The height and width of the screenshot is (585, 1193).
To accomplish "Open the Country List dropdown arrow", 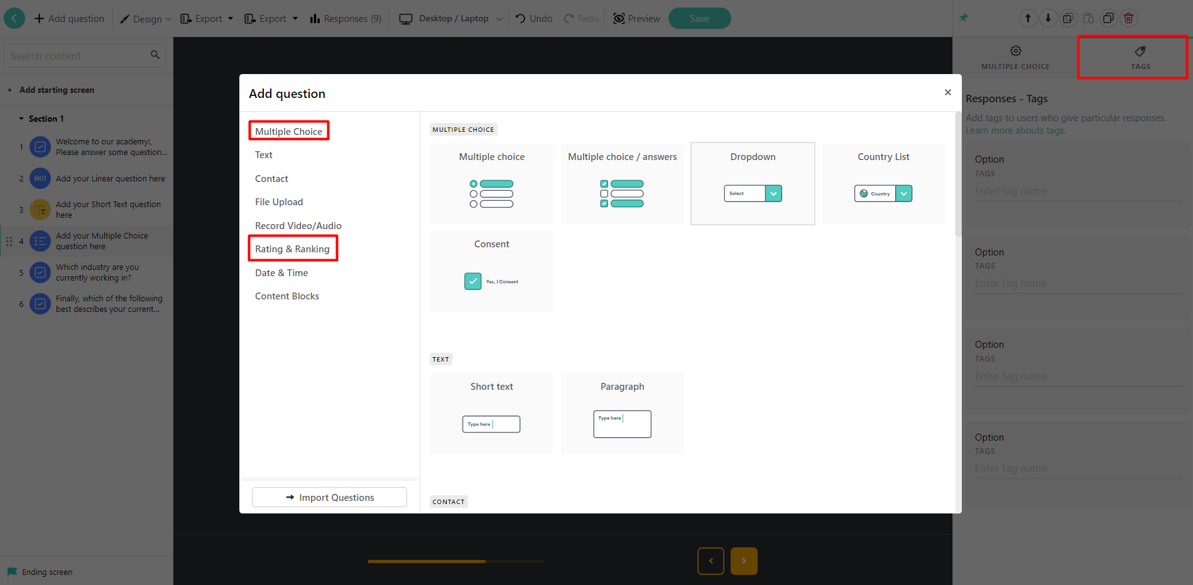I will pyautogui.click(x=903, y=193).
